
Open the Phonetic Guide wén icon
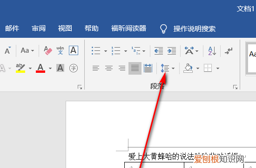tap(60, 50)
